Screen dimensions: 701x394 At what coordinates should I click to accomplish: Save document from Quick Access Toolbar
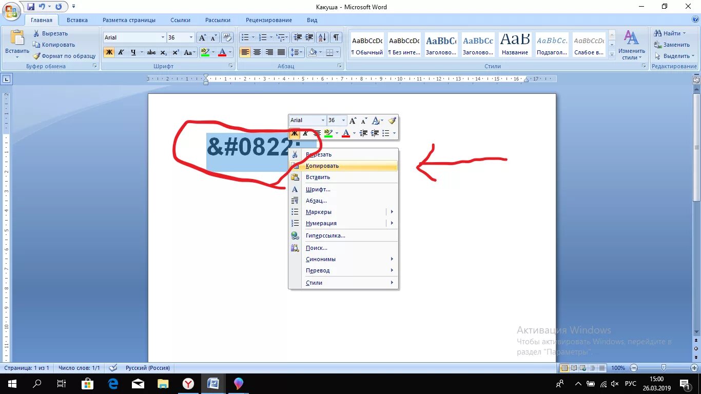click(x=31, y=7)
